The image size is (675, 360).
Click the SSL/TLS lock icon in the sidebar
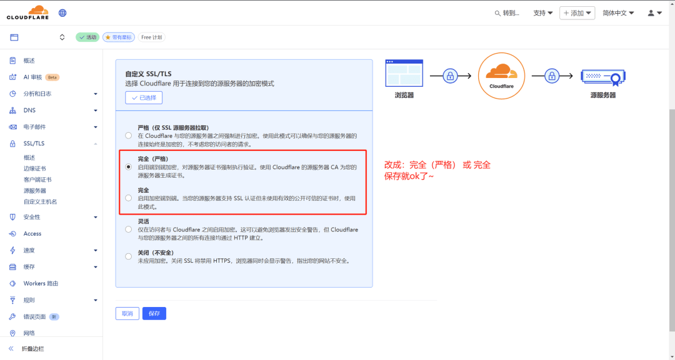click(12, 144)
